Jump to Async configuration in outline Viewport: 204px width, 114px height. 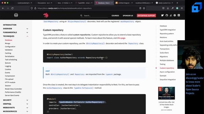click(x=167, y=72)
